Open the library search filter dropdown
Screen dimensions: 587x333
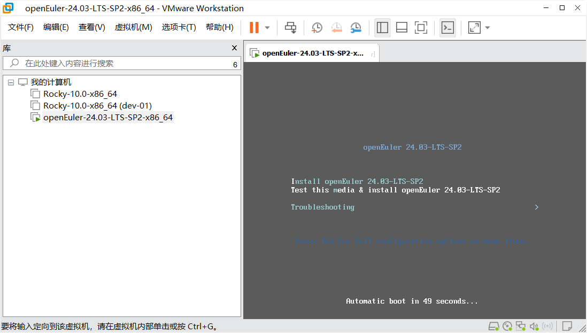pyautogui.click(x=235, y=64)
